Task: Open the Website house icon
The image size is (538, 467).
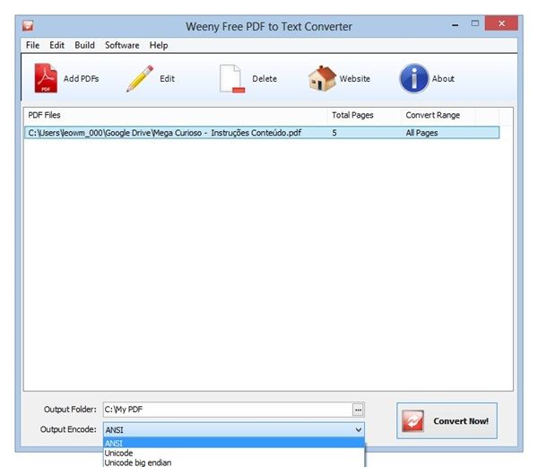Action: [322, 78]
